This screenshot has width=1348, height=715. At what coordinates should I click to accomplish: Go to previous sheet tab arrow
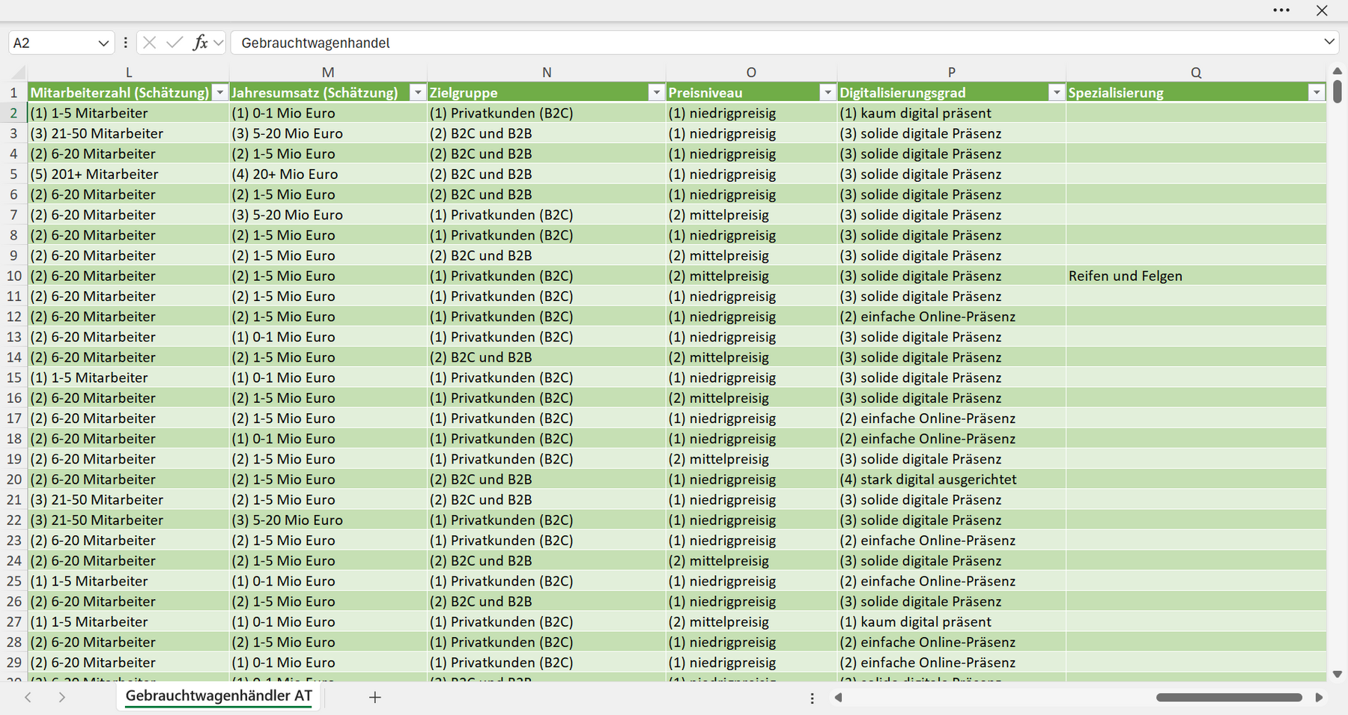click(28, 697)
